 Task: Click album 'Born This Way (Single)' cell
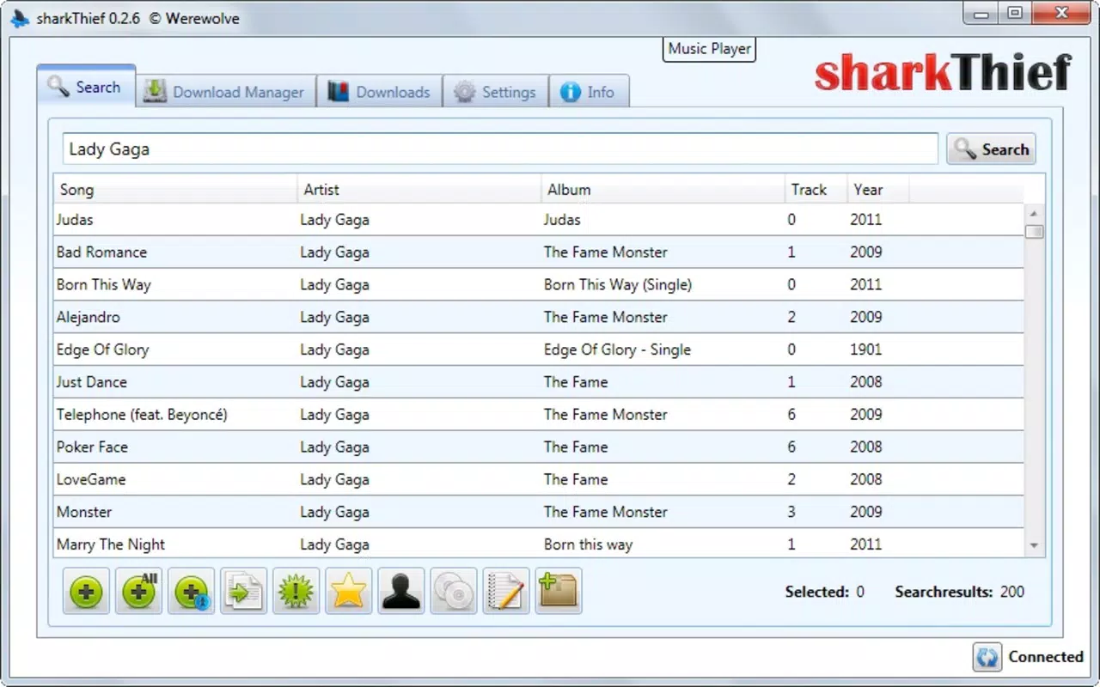click(618, 285)
